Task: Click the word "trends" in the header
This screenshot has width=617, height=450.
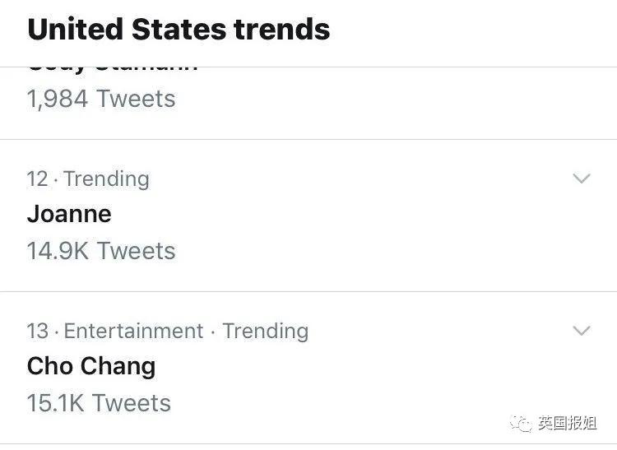Action: pyautogui.click(x=282, y=30)
